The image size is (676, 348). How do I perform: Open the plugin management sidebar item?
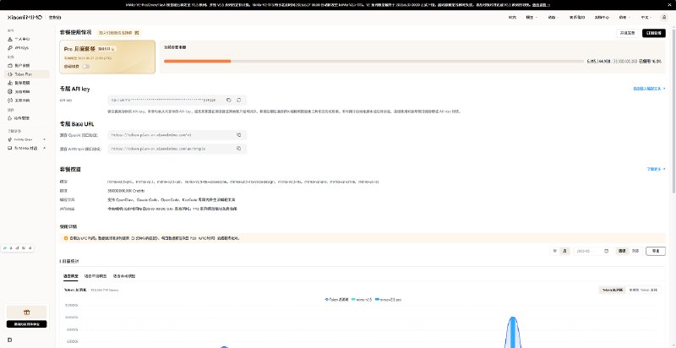(x=25, y=118)
